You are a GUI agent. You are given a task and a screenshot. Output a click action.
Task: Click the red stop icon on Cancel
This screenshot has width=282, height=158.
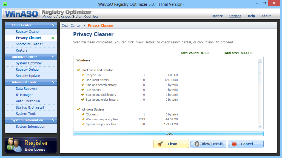(234, 144)
